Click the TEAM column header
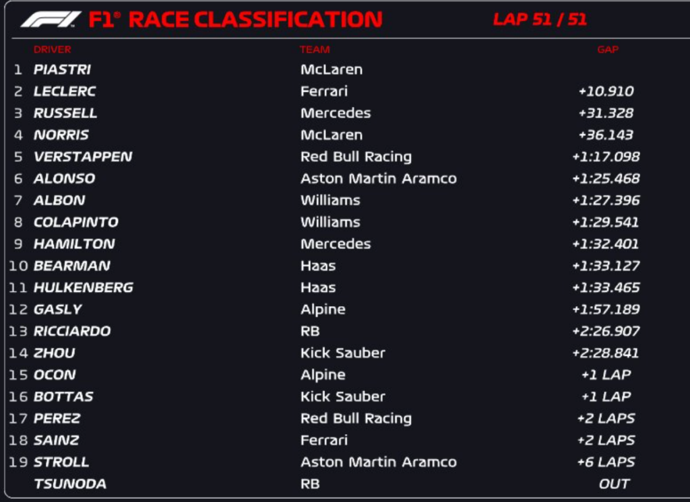Image resolution: width=690 pixels, height=502 pixels. click(x=315, y=49)
